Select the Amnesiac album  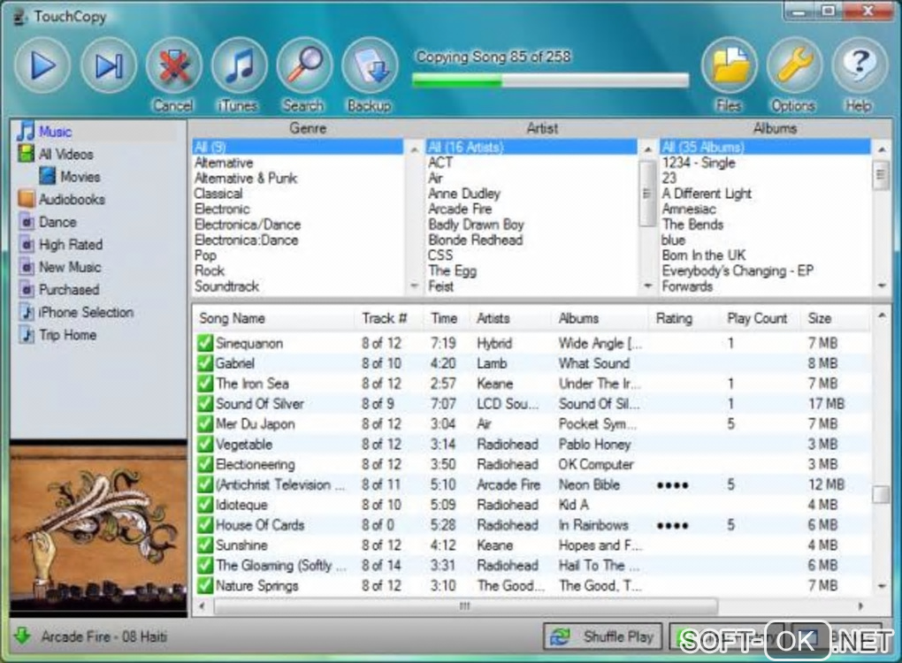689,210
